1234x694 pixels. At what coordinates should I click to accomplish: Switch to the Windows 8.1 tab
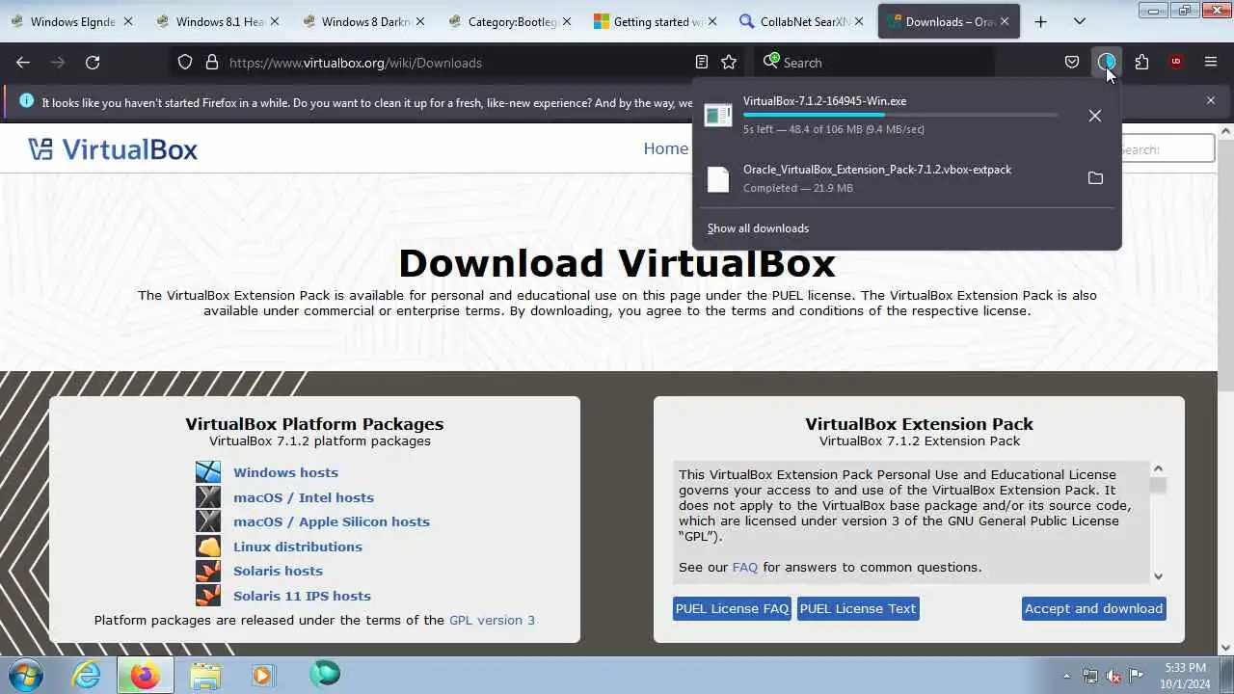(x=218, y=21)
